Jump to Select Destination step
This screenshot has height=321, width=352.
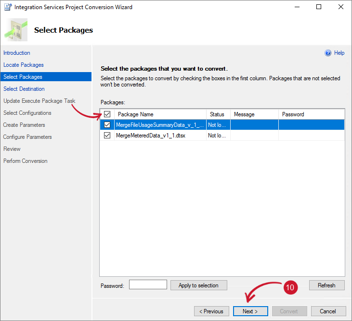click(24, 89)
